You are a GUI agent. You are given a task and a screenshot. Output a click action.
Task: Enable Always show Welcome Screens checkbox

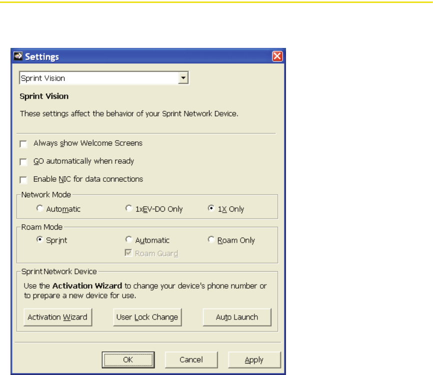pos(23,144)
